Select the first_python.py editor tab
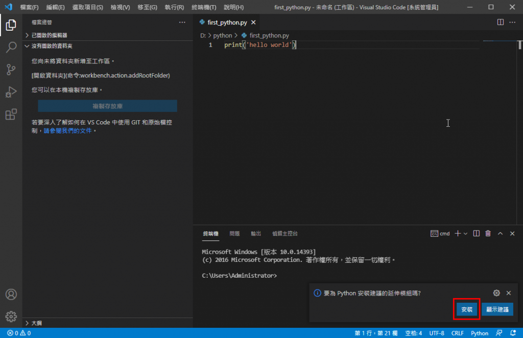Image resolution: width=523 pixels, height=338 pixels. [x=227, y=22]
